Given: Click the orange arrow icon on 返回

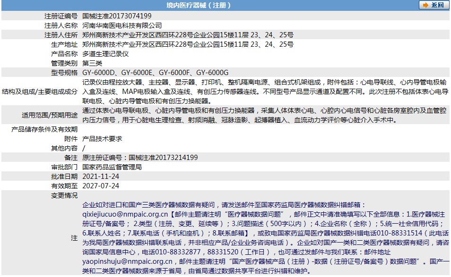Looking at the screenshot, I should click(425, 6).
